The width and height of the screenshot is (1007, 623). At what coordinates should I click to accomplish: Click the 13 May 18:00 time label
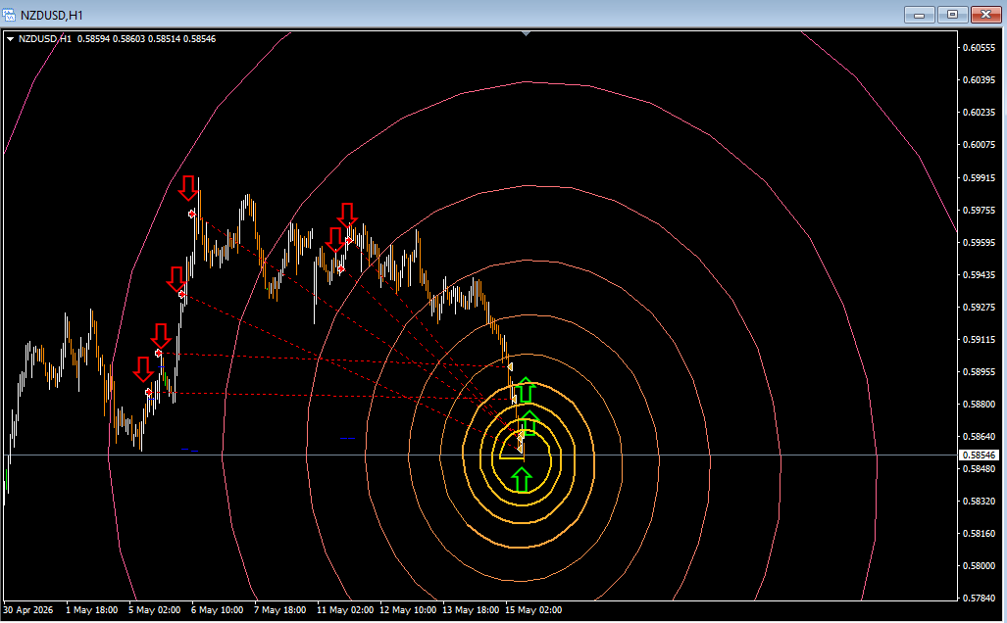click(471, 610)
